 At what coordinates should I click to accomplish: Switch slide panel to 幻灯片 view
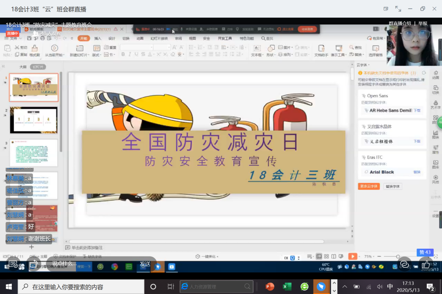(38, 67)
